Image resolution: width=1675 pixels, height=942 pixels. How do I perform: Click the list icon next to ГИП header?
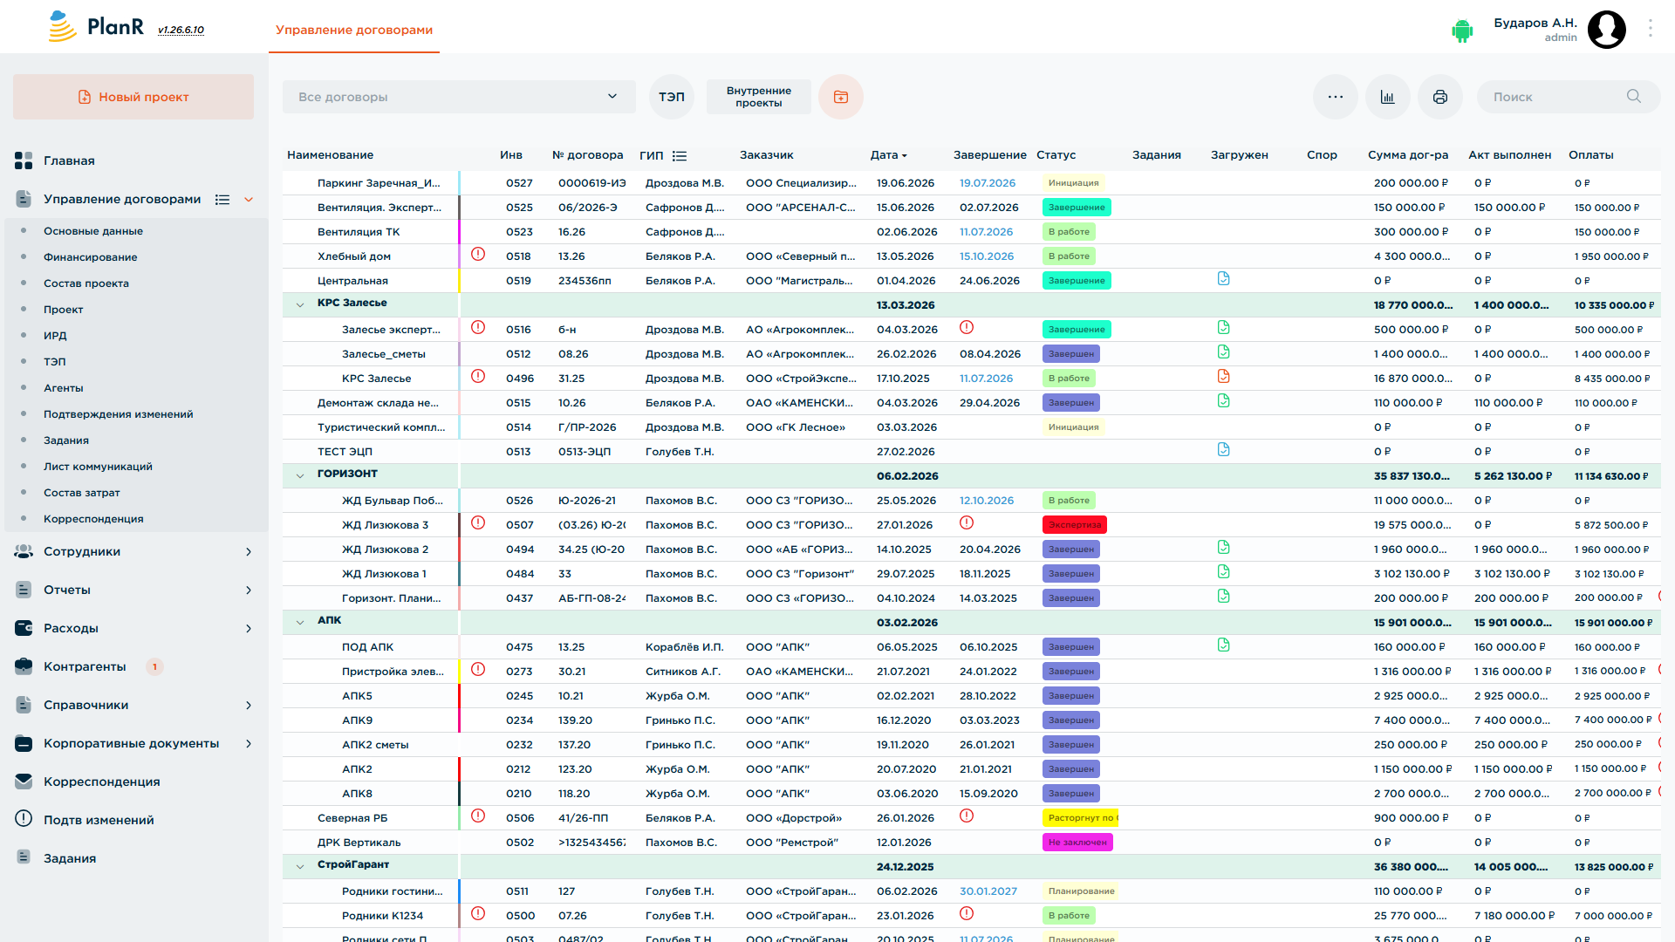tap(680, 156)
